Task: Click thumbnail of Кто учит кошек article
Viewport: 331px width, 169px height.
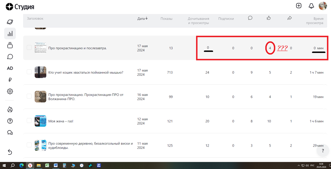Action: [40, 72]
